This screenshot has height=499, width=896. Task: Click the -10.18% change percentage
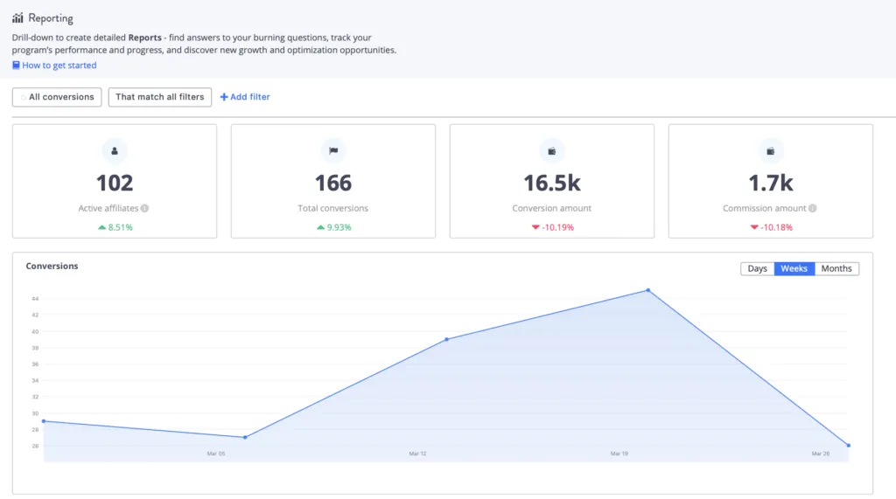pos(777,227)
